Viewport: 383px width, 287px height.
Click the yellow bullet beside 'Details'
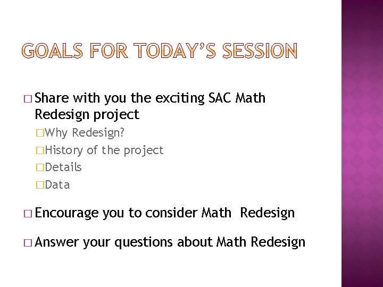click(40, 167)
